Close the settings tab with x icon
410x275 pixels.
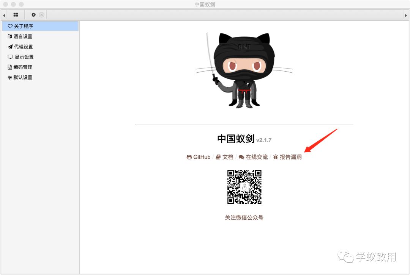pos(42,15)
